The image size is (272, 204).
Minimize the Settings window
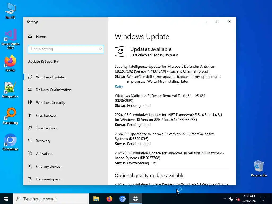[205, 22]
